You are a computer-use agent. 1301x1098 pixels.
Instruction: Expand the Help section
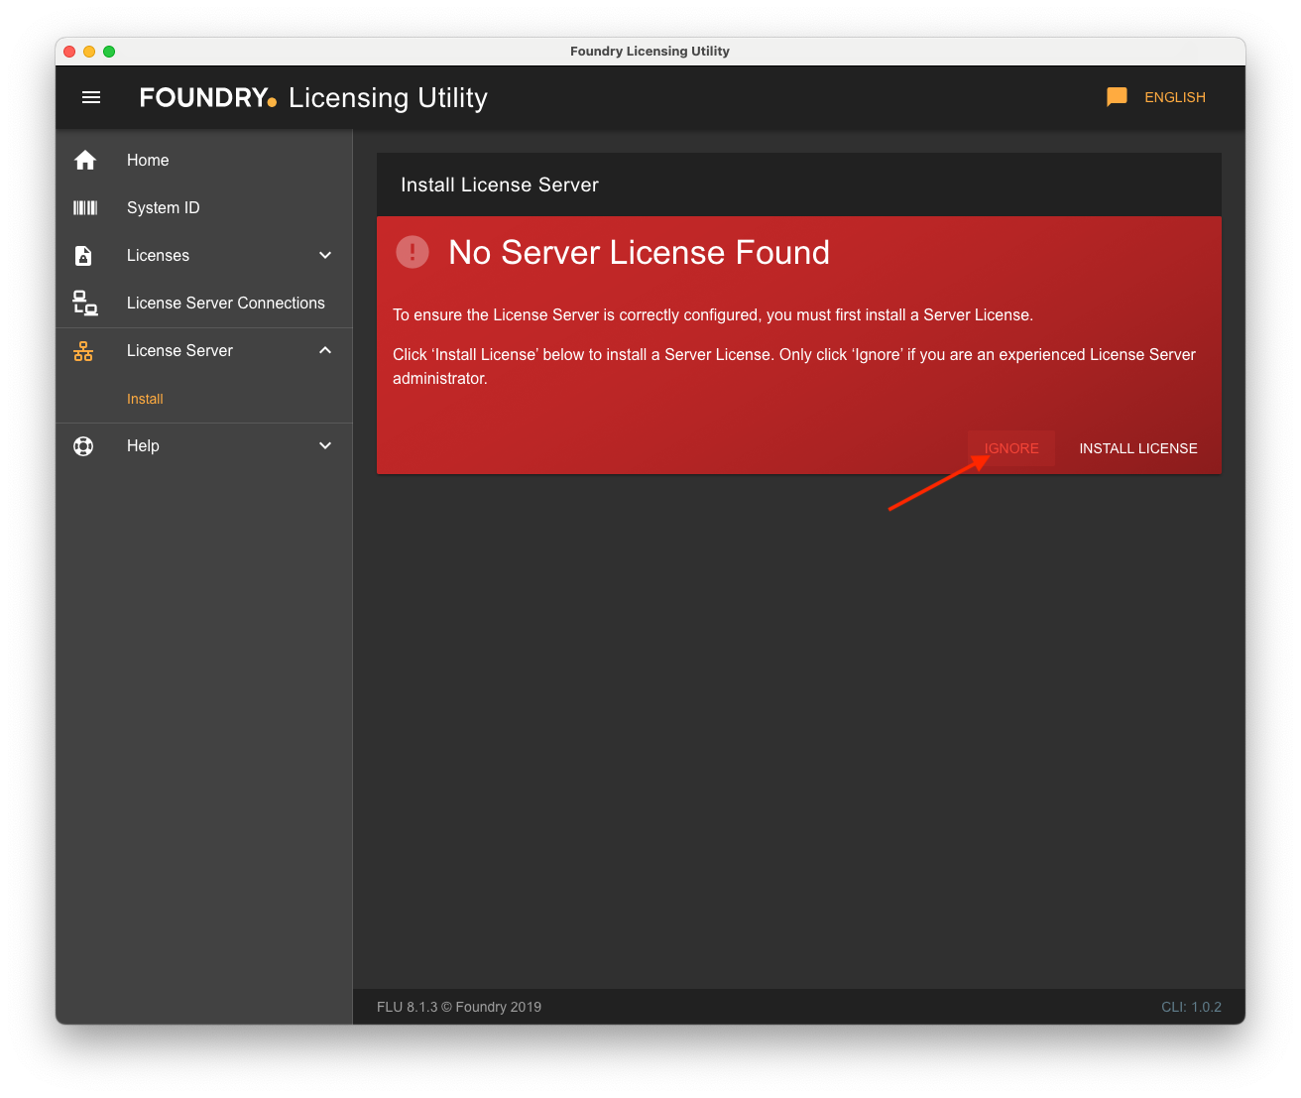tap(325, 445)
